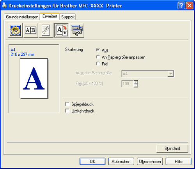Choose An Papiergröße anpassen option
This screenshot has height=169, width=195.
point(98,57)
